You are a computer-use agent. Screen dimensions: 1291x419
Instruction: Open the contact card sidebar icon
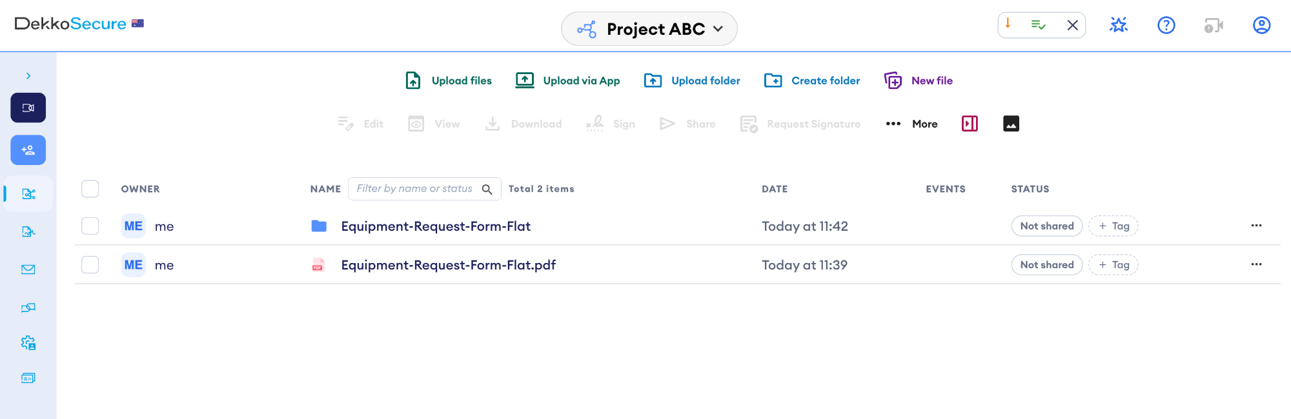tap(28, 378)
